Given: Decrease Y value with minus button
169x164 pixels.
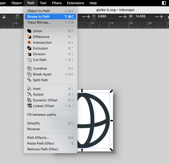Looking at the screenshot, I should click(121, 17).
